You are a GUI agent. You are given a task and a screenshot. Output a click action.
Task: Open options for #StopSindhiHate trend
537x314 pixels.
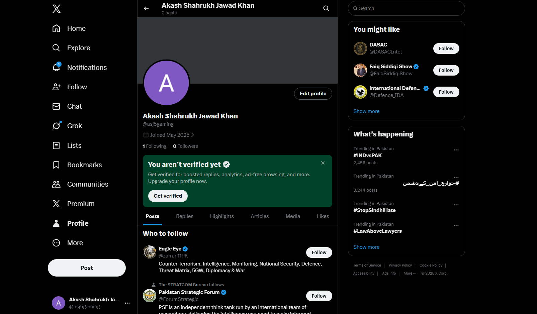[x=456, y=205]
